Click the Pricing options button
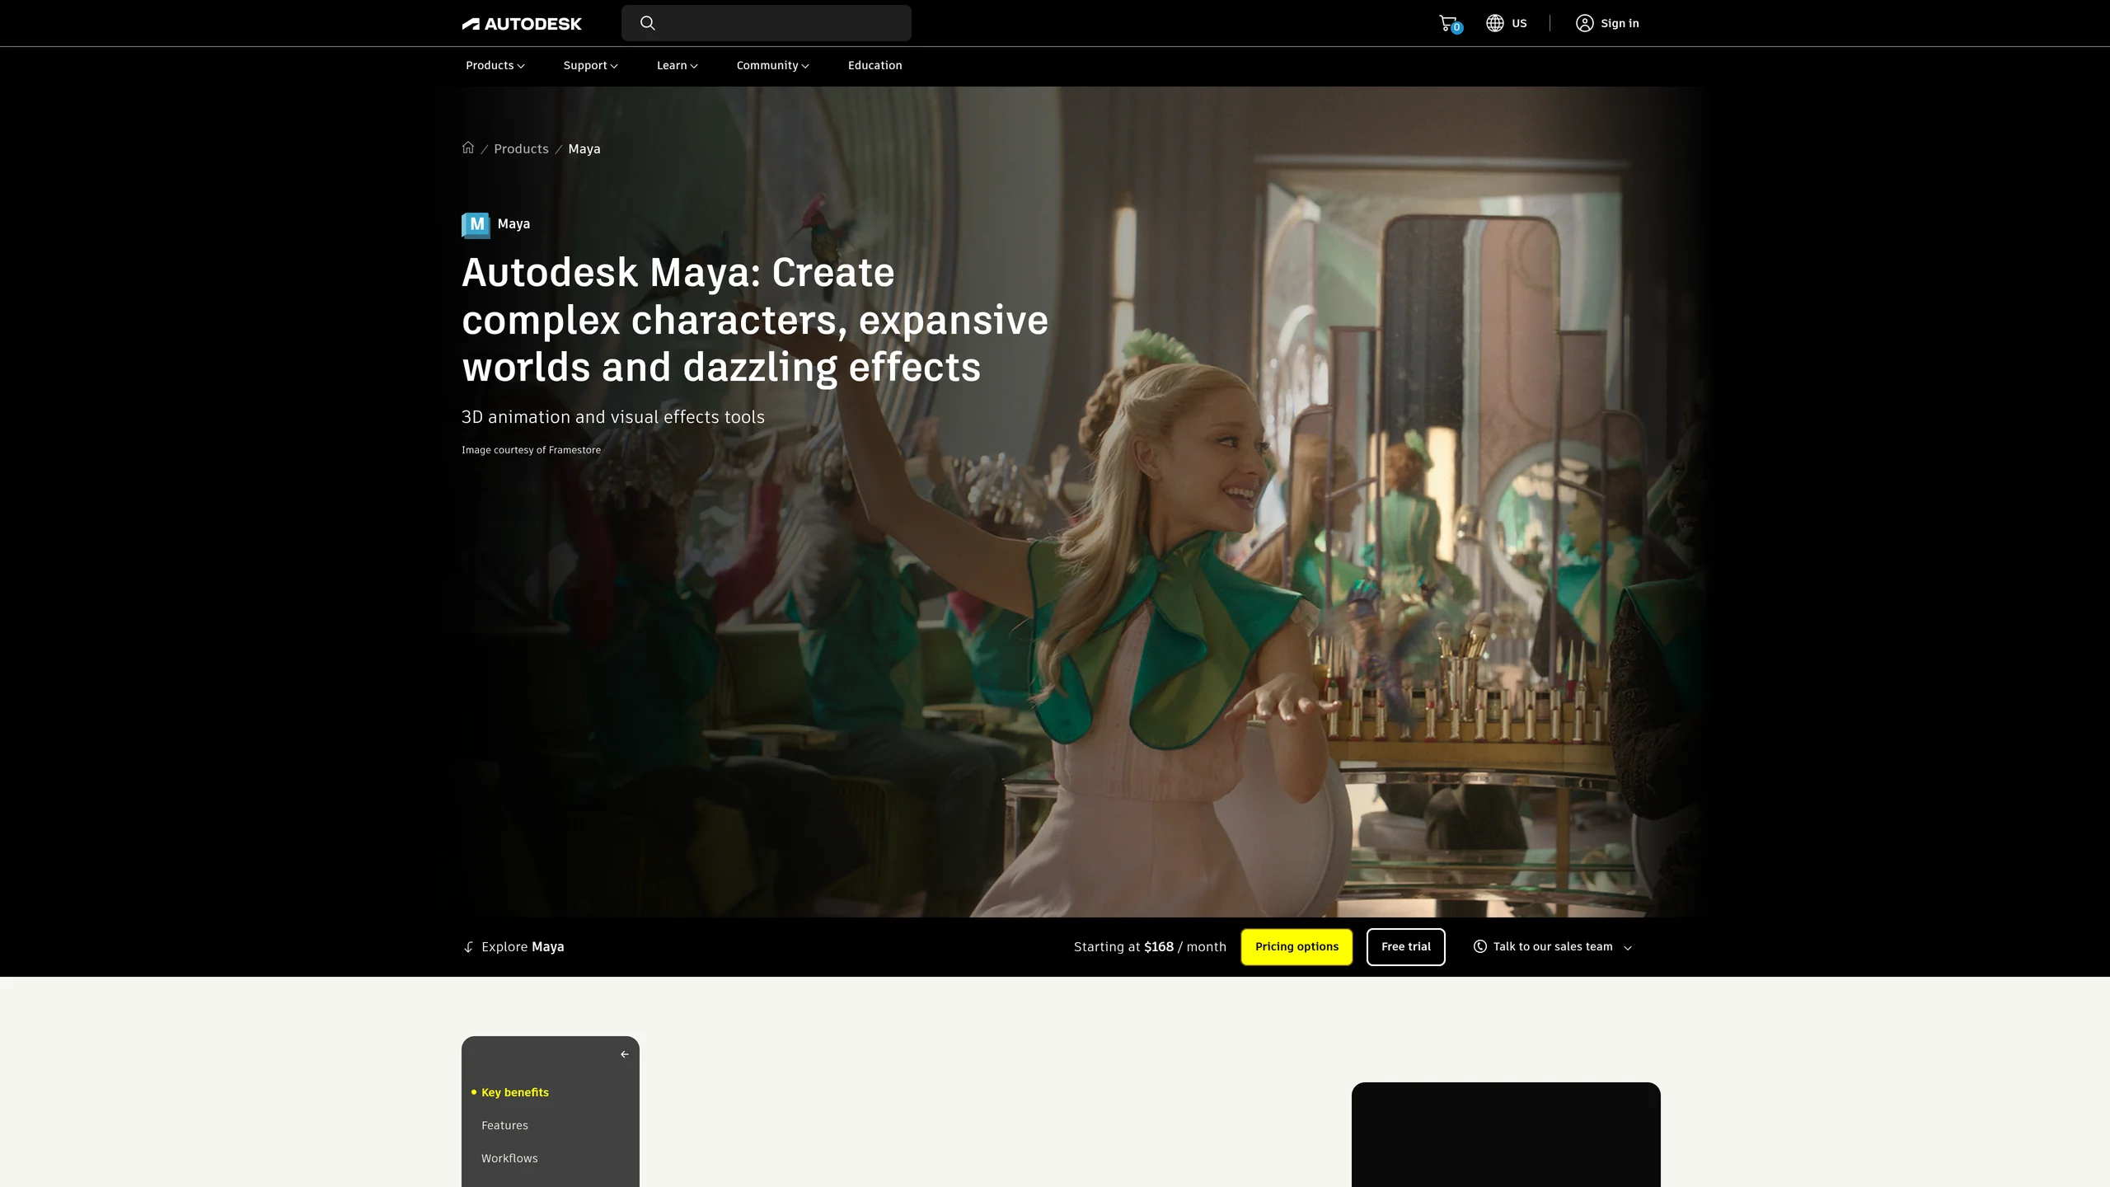2110x1187 pixels. pyautogui.click(x=1296, y=946)
